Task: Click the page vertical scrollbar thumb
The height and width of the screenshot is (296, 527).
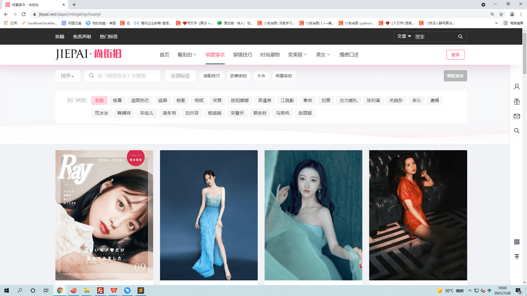Action: point(525,53)
